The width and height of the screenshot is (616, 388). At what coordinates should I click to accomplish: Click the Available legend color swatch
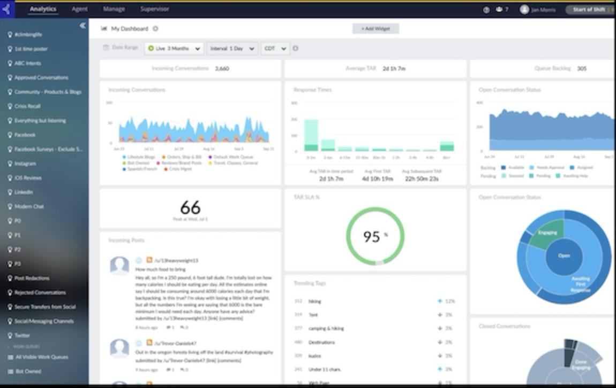[x=504, y=167]
